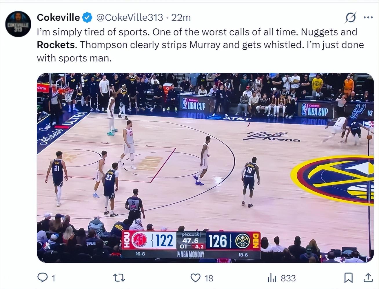Click the 833 views count
Screen dimensions: 379x289
(x=288, y=279)
